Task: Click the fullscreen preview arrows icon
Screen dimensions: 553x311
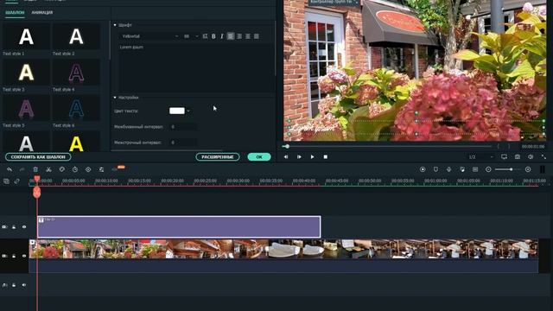Action: click(543, 157)
